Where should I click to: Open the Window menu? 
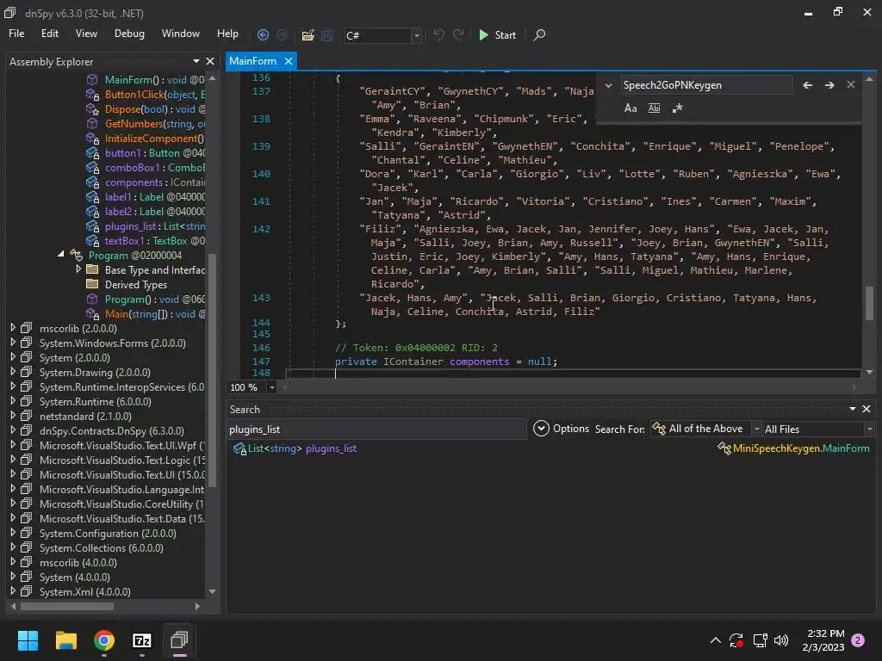tap(181, 34)
